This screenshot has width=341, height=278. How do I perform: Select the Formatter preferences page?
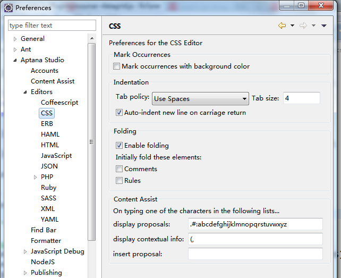coord(46,241)
